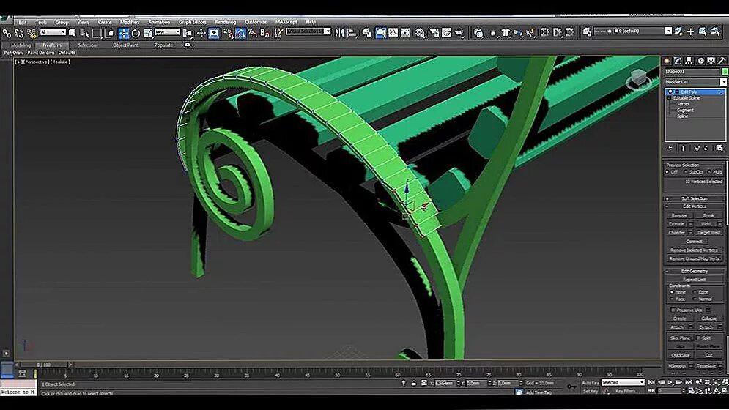Click the Shape001 object color swatch
This screenshot has width=729, height=410.
pos(725,72)
